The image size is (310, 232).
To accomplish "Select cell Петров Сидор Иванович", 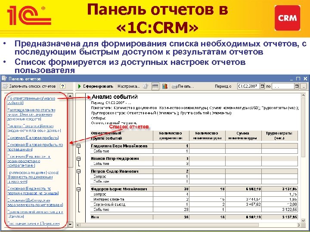I will point(121,171).
